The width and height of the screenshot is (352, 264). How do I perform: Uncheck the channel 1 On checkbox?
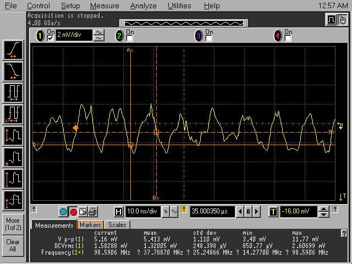click(x=51, y=38)
